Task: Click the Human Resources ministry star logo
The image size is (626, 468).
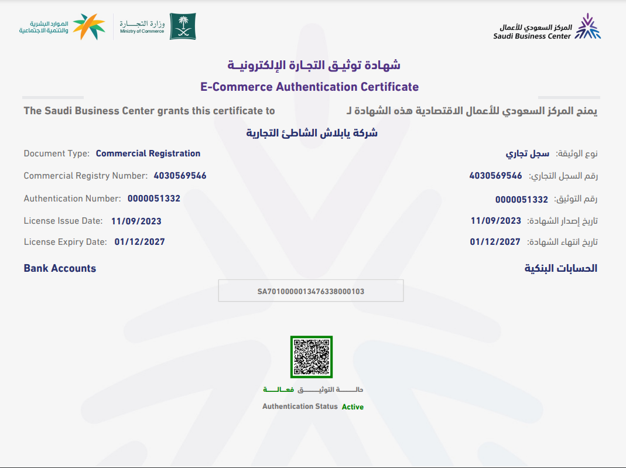Action: click(89, 26)
